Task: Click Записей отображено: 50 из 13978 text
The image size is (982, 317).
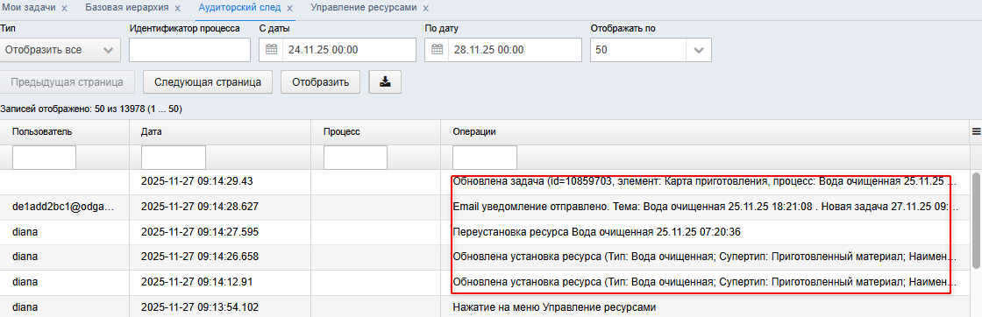Action: 91,109
